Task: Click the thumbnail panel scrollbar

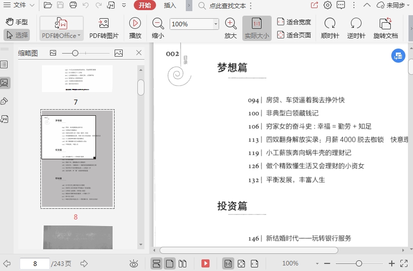Action: click(x=141, y=87)
